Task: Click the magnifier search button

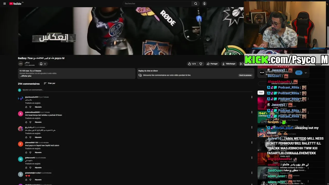Action: 196,4
